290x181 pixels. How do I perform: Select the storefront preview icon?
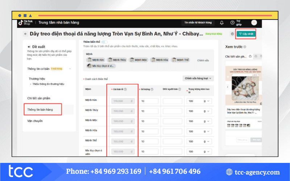click(x=256, y=56)
